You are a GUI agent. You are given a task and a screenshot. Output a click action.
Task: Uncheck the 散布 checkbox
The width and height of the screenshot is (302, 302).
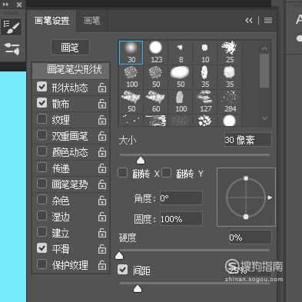[41, 103]
